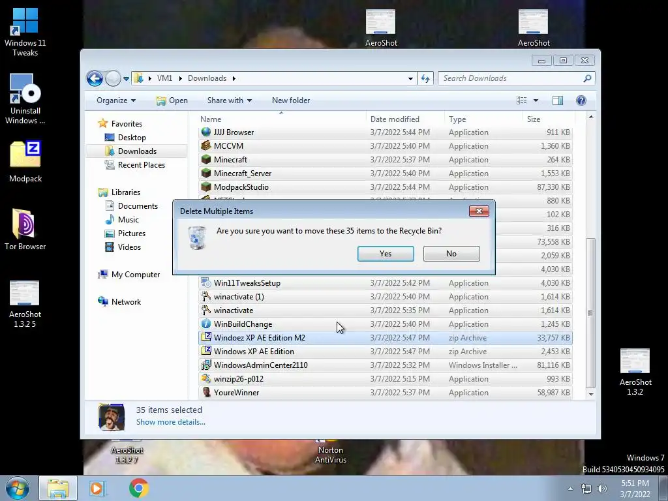
Task: Click VM1 in the address breadcrumb
Action: tap(164, 78)
